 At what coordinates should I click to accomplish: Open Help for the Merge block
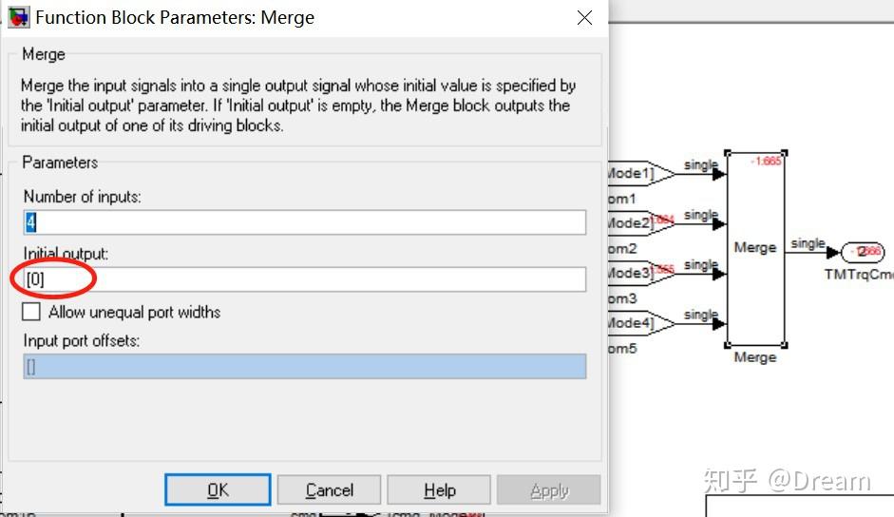pyautogui.click(x=439, y=489)
